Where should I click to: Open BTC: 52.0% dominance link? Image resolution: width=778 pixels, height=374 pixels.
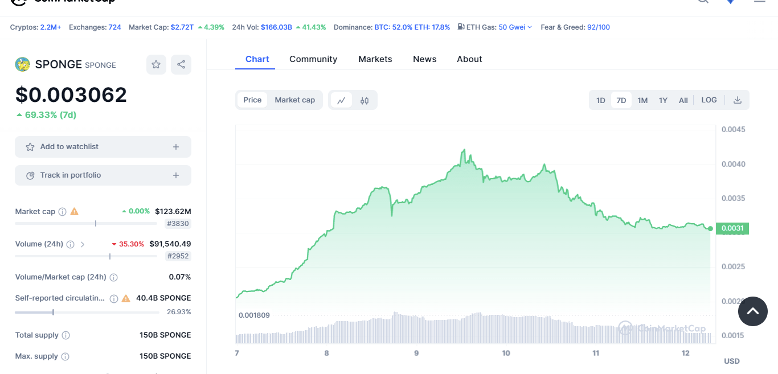tap(393, 27)
